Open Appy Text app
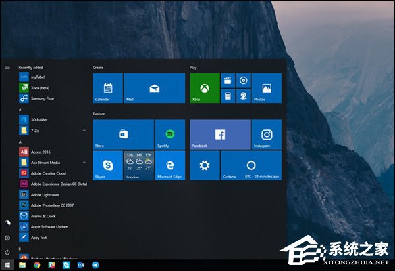Image resolution: width=395 pixels, height=271 pixels. coord(53,238)
